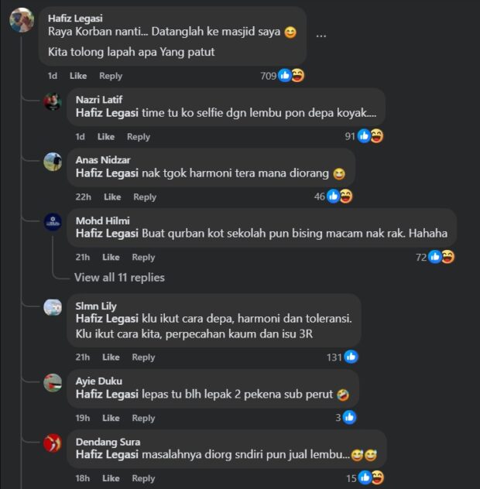Reply to Nazri Latif's comment
The width and height of the screenshot is (480, 489).
point(139,137)
